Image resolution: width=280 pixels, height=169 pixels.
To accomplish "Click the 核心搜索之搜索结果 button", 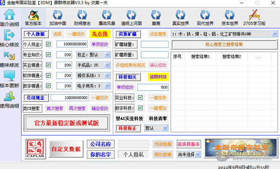I will [x=224, y=44].
